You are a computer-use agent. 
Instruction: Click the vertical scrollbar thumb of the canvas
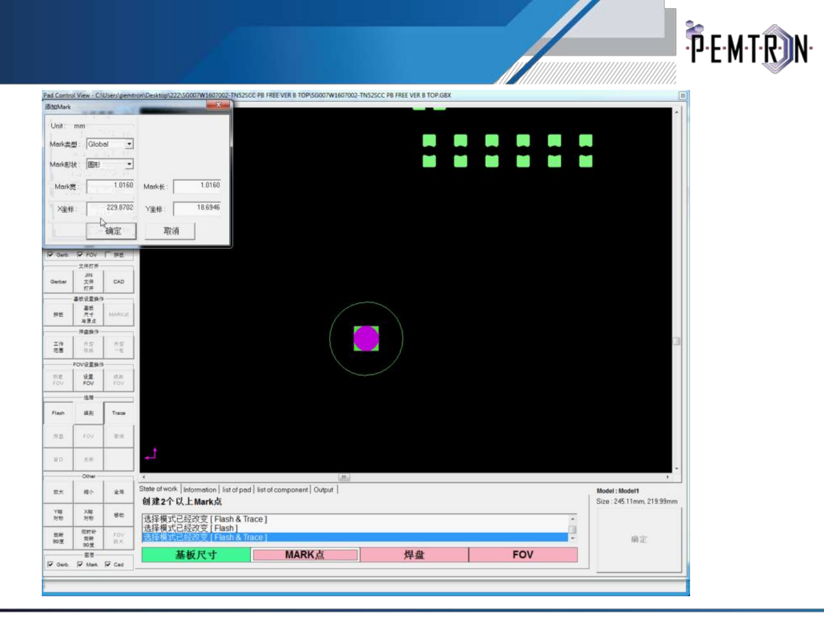tap(676, 341)
